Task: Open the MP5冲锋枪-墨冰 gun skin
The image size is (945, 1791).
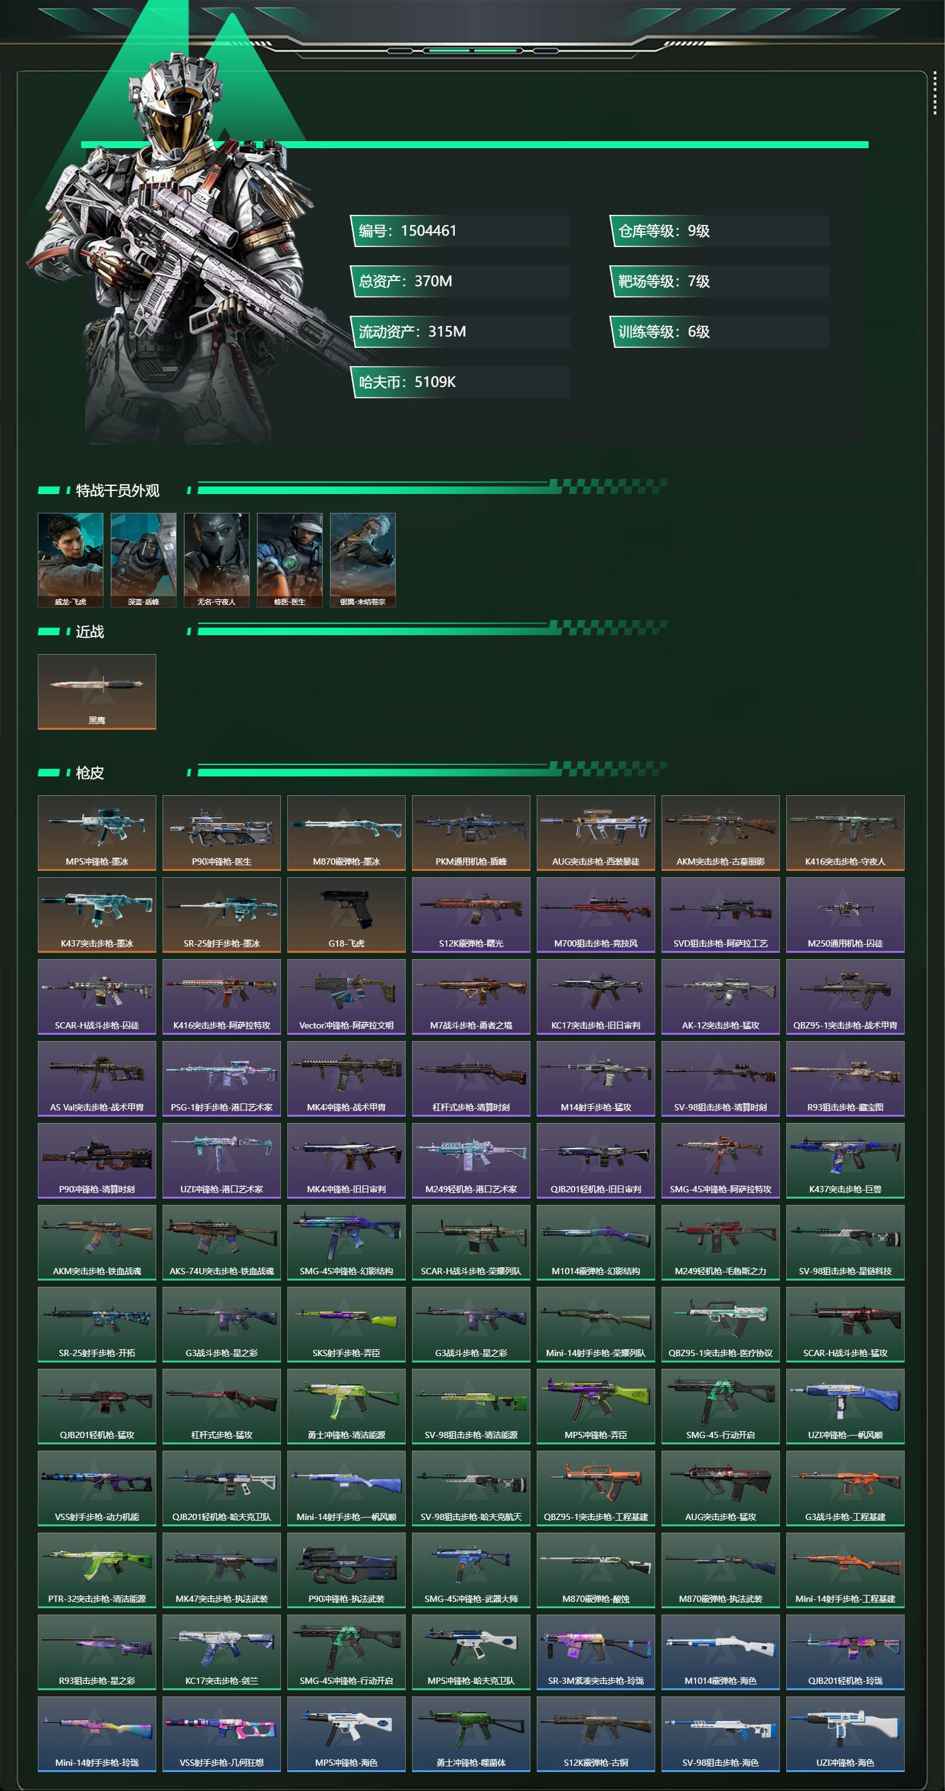Action: tap(96, 833)
